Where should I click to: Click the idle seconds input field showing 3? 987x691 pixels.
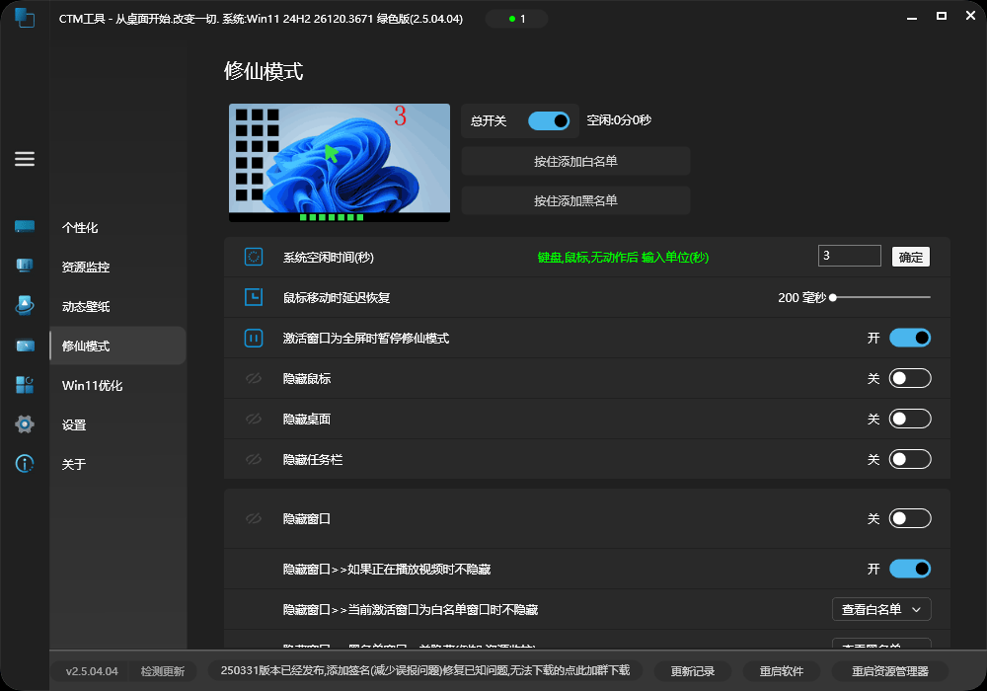click(x=849, y=255)
